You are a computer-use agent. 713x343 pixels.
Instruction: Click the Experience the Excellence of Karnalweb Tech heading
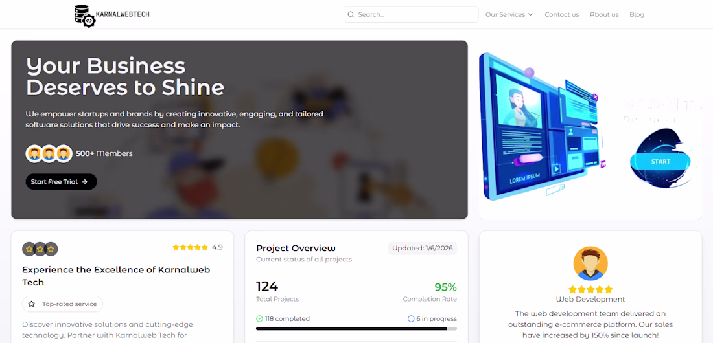click(117, 276)
